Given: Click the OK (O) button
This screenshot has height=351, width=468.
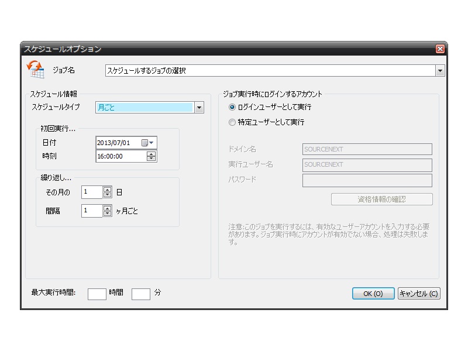Looking at the screenshot, I should pos(373,293).
